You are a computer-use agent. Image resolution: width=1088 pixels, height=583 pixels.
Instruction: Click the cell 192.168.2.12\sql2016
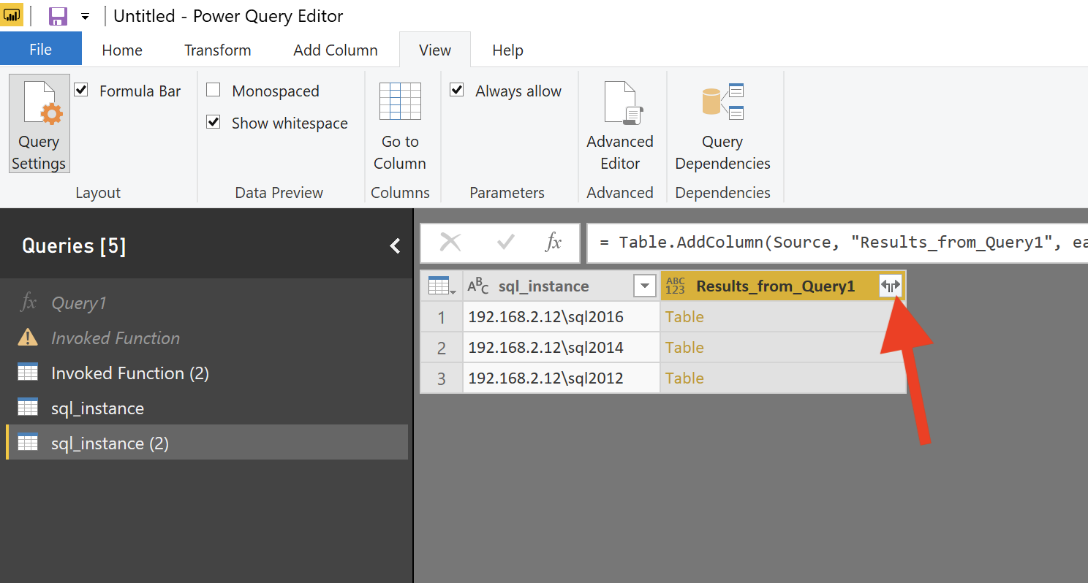tap(562, 317)
